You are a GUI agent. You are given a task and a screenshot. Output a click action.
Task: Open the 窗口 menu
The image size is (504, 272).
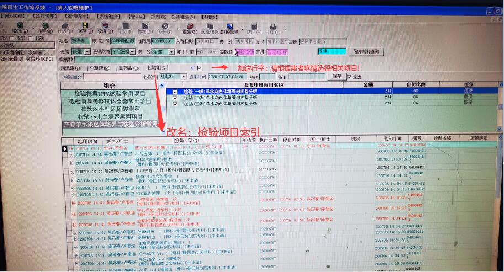point(136,17)
